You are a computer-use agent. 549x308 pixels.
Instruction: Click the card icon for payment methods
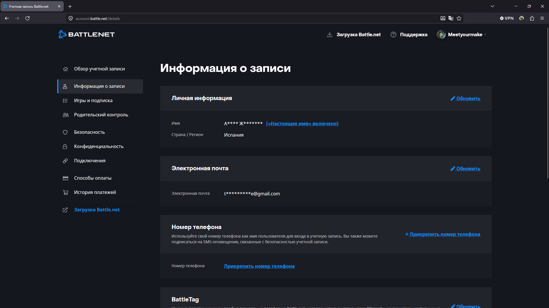click(65, 178)
